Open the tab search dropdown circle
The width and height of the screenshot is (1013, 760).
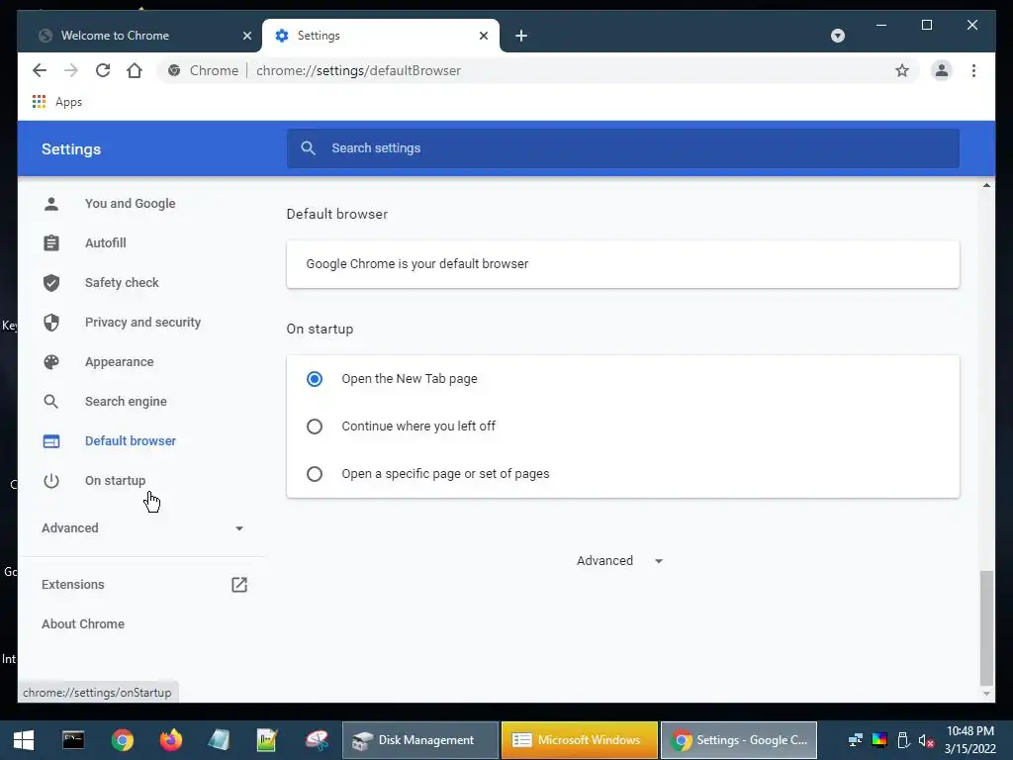pyautogui.click(x=837, y=36)
